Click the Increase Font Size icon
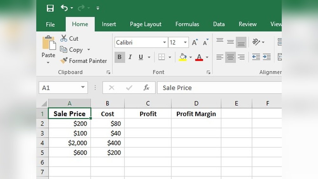The width and height of the screenshot is (318, 179). click(x=195, y=42)
